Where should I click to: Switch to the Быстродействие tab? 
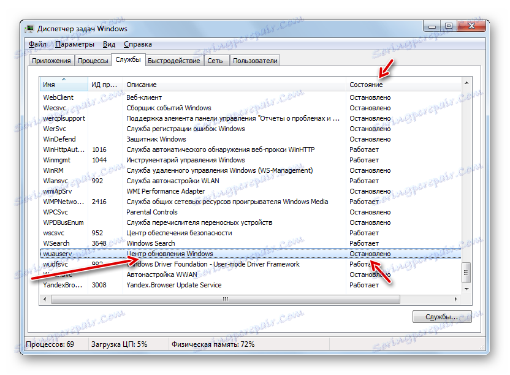pyautogui.click(x=173, y=61)
